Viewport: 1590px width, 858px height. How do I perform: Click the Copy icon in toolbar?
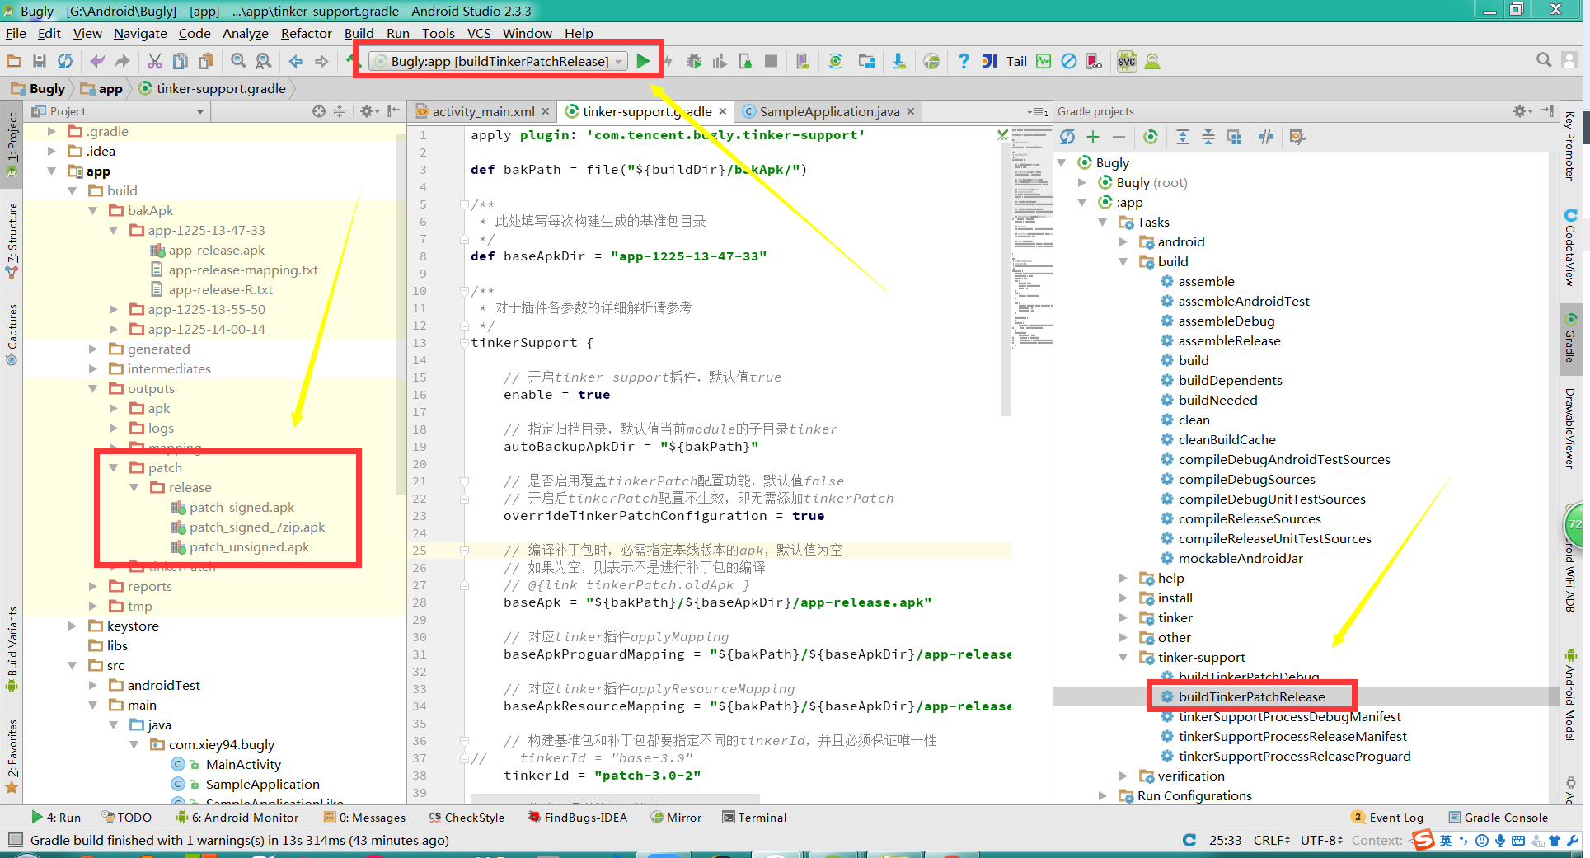click(x=181, y=61)
